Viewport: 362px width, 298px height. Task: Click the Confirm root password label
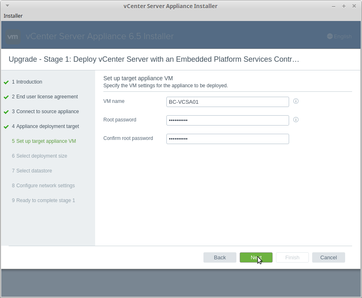(128, 138)
